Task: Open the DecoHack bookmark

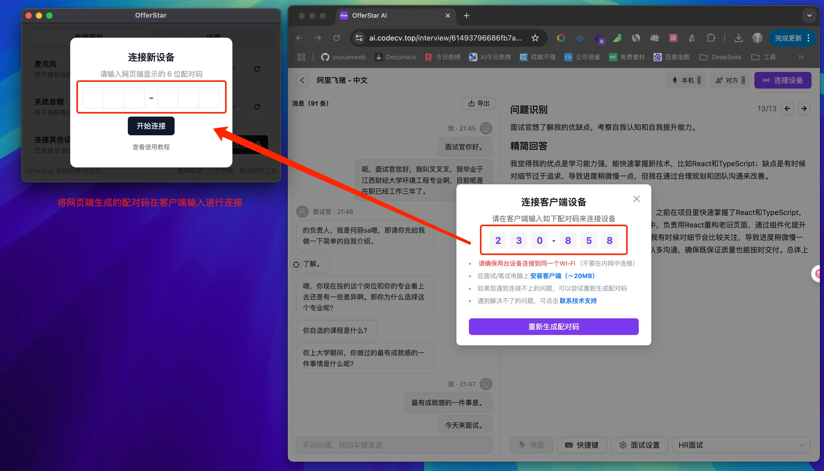Action: [x=395, y=57]
